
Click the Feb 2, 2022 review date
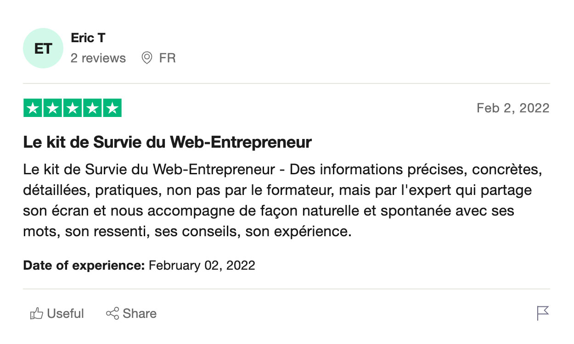coord(512,108)
